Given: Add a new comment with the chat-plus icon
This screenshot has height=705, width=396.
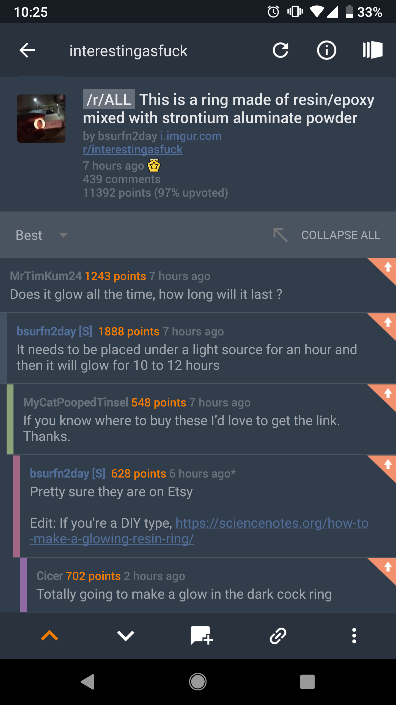Looking at the screenshot, I should pos(202,636).
